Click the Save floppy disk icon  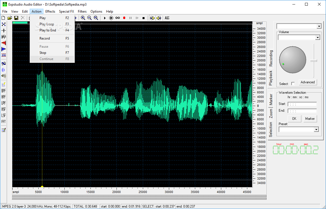click(x=16, y=18)
